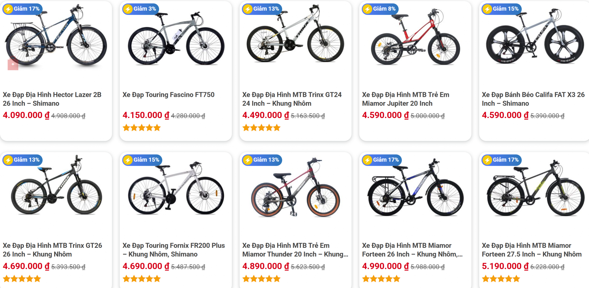Image resolution: width=589 pixels, height=288 pixels.
Task: Click the star rating under Miamor Forteen 26 Inch
Action: coord(381,279)
